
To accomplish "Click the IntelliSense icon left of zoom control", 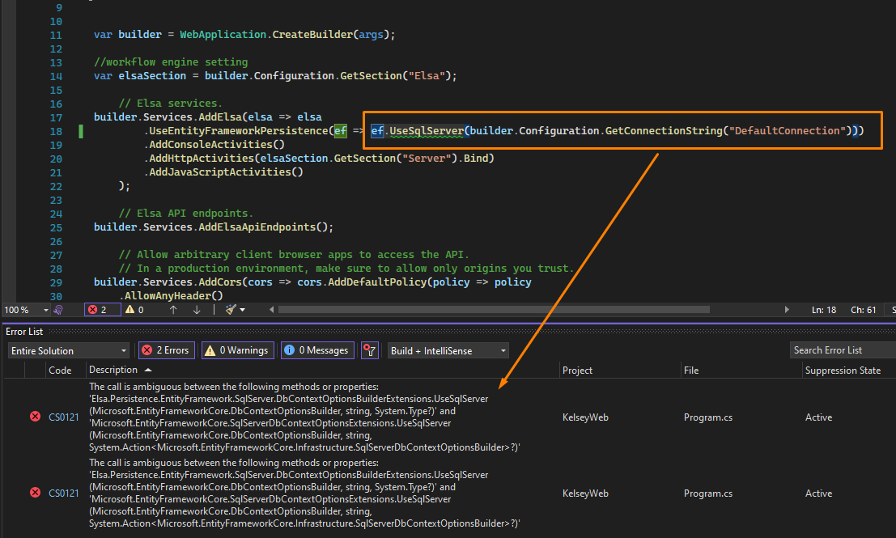I will pos(58,309).
